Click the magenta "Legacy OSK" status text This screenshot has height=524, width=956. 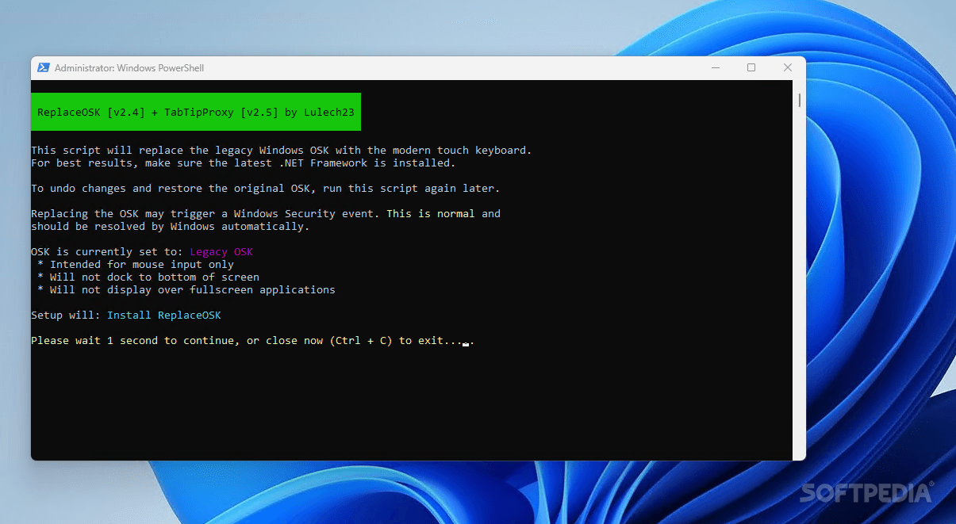pos(221,252)
